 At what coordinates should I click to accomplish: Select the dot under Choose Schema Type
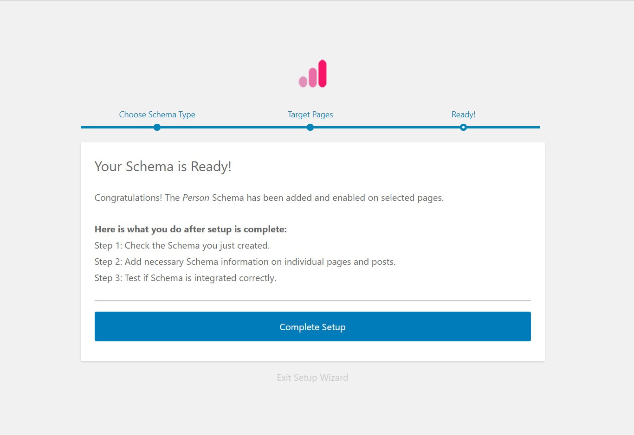(157, 127)
